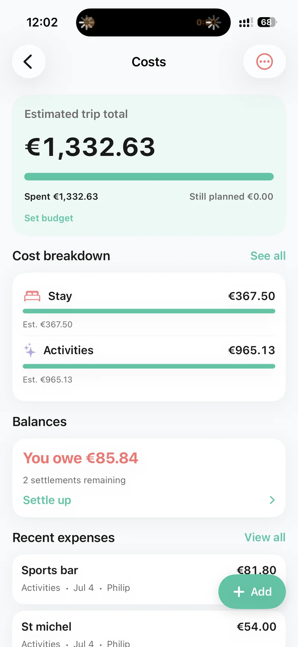Image resolution: width=298 pixels, height=647 pixels.
Task: Tap the estimated trip total progress bar
Action: tap(149, 177)
